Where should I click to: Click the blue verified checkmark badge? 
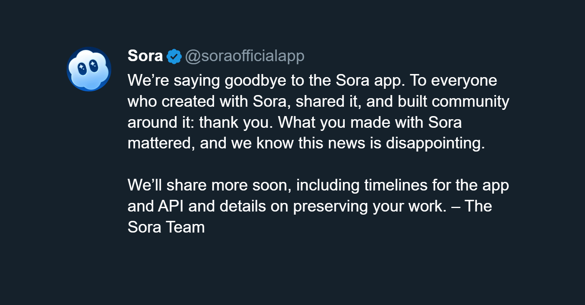point(174,56)
